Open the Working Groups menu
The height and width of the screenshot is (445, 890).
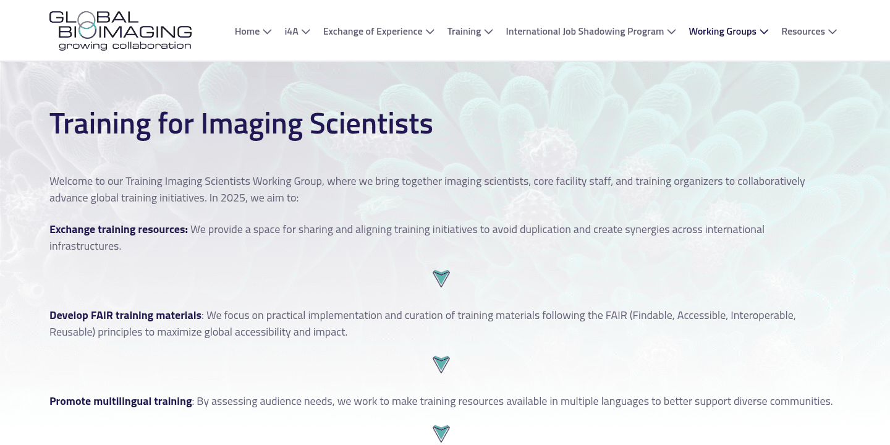click(x=723, y=31)
